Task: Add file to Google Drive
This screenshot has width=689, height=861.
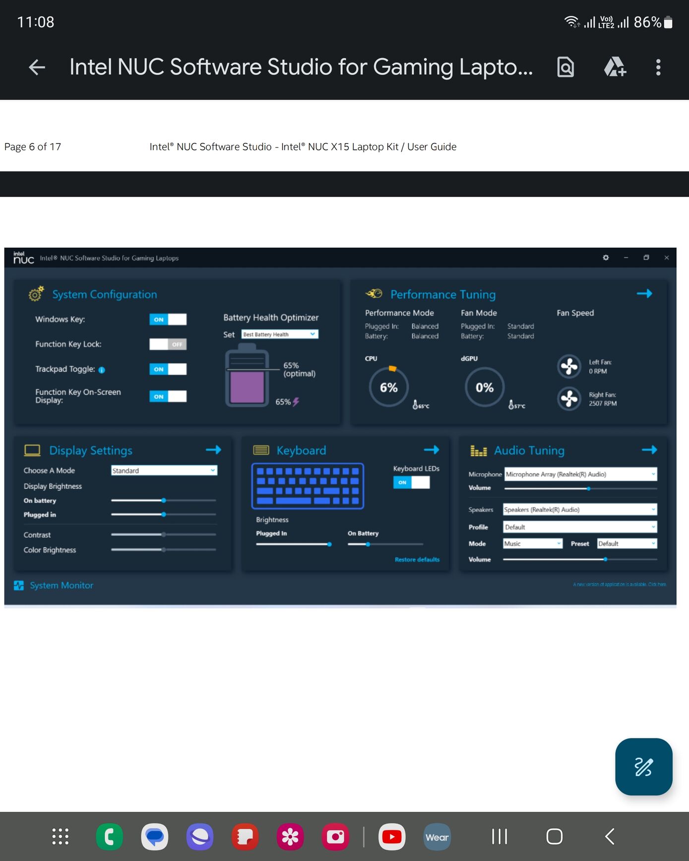Action: (x=615, y=67)
